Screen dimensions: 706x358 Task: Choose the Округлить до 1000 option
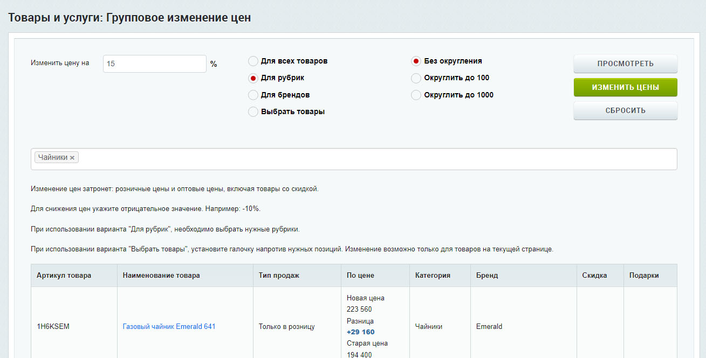pyautogui.click(x=416, y=95)
